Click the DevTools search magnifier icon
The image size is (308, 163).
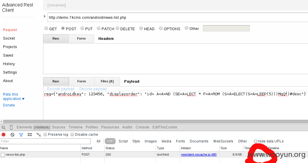(4, 128)
